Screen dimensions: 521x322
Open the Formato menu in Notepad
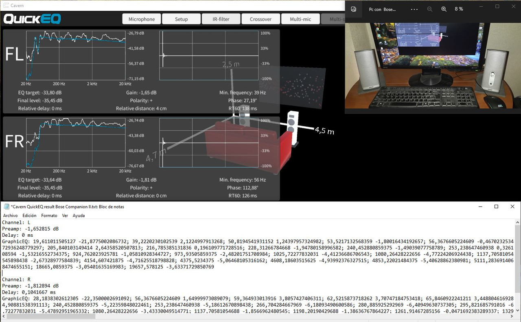tap(49, 216)
